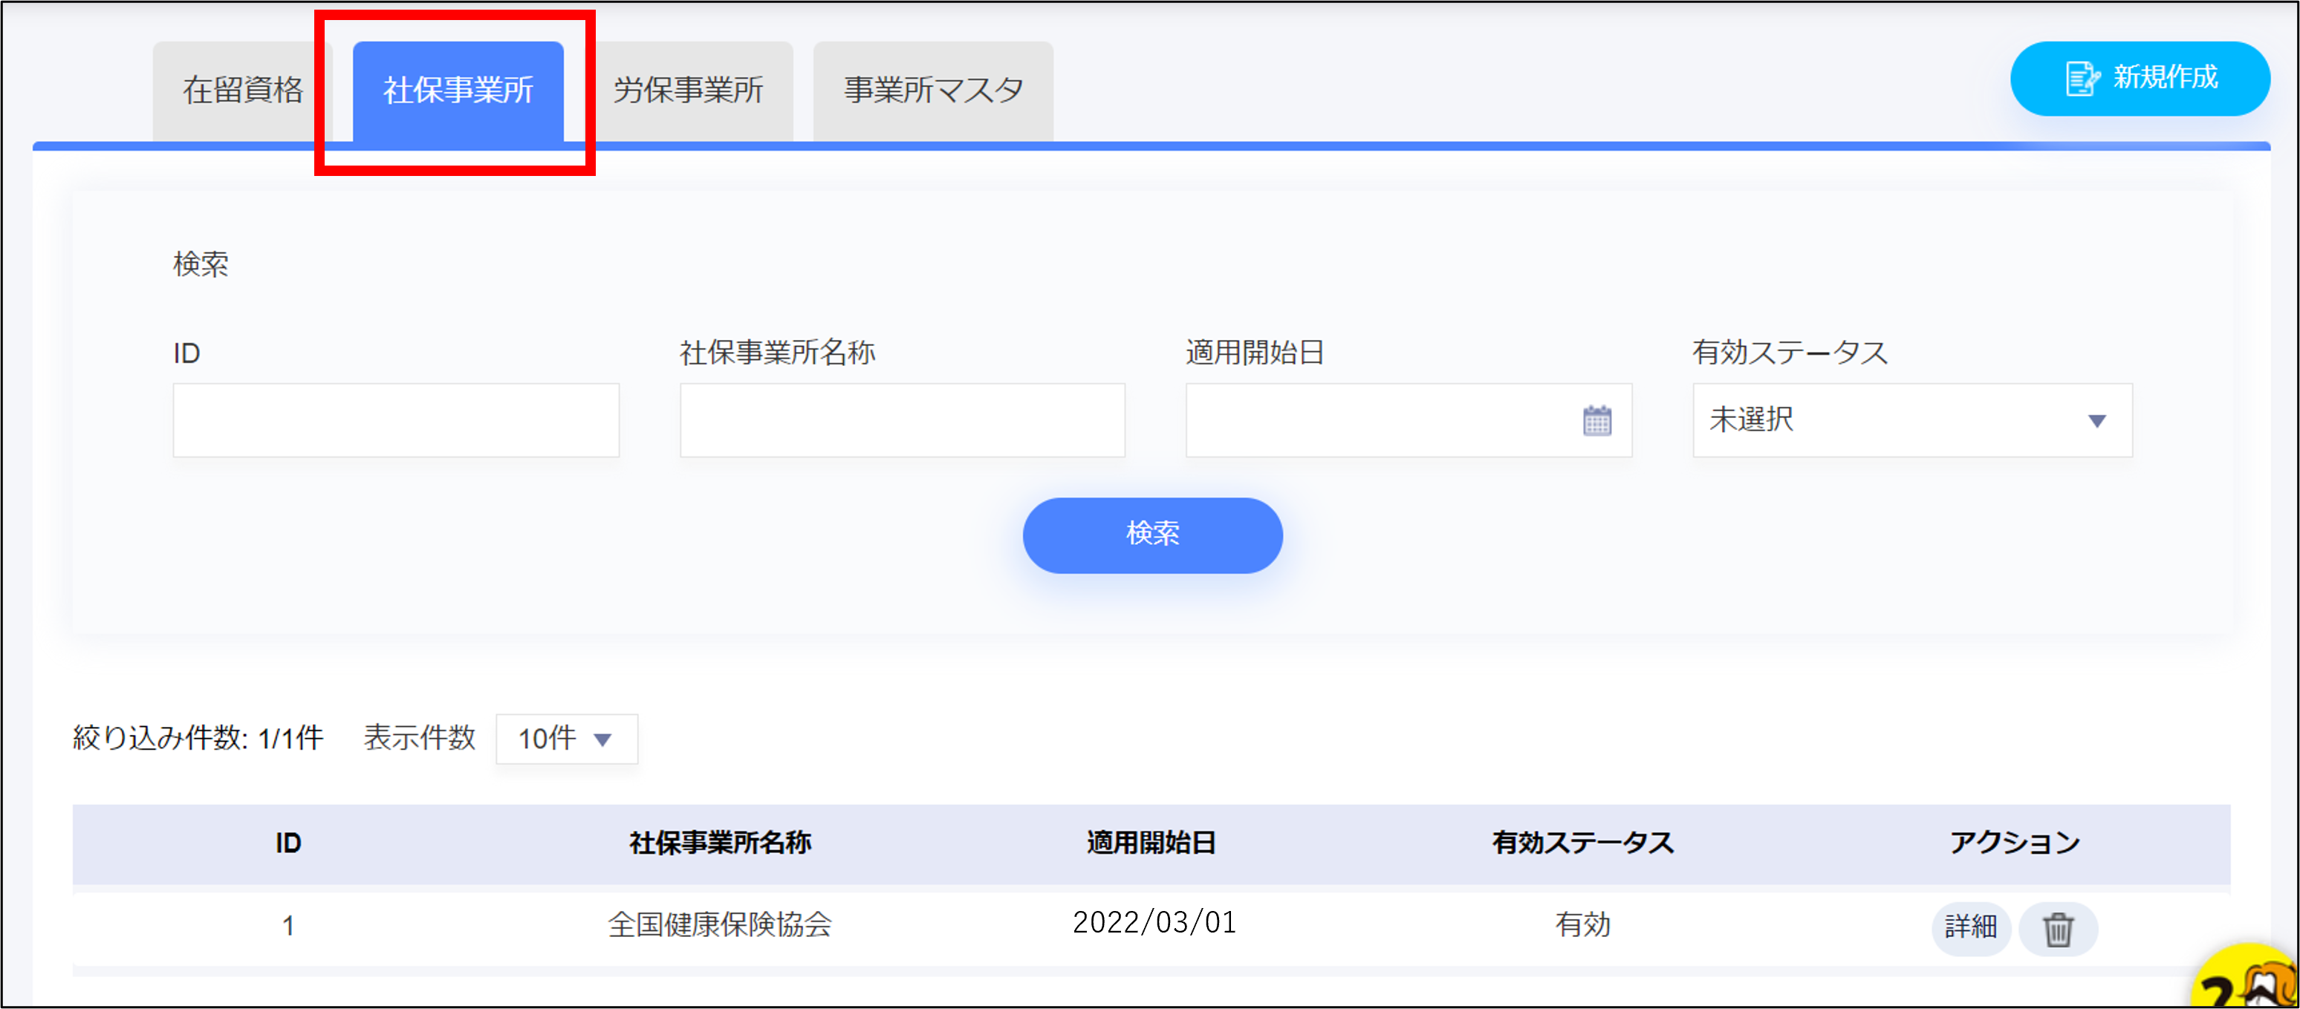Select the 社保事業所 tab
2300x1009 pixels.
pyautogui.click(x=458, y=90)
